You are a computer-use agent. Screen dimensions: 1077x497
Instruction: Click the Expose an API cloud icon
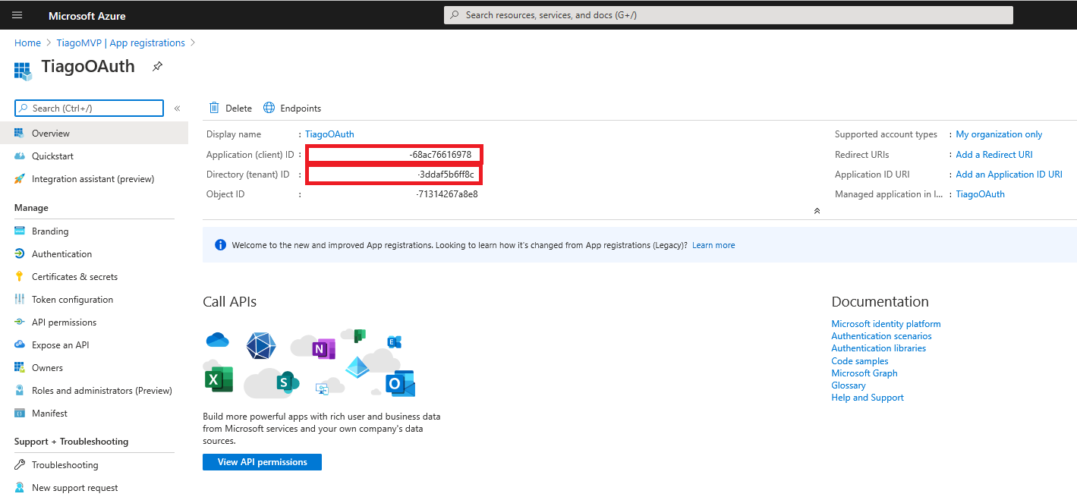point(20,345)
